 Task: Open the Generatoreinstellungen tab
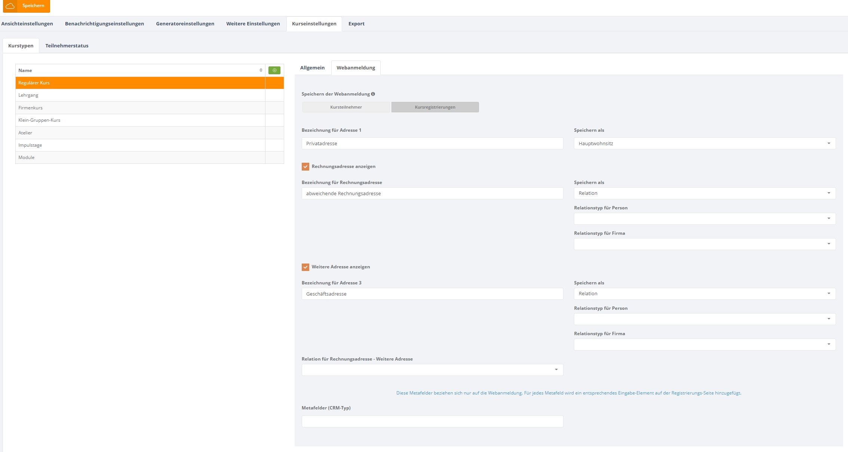pyautogui.click(x=185, y=24)
